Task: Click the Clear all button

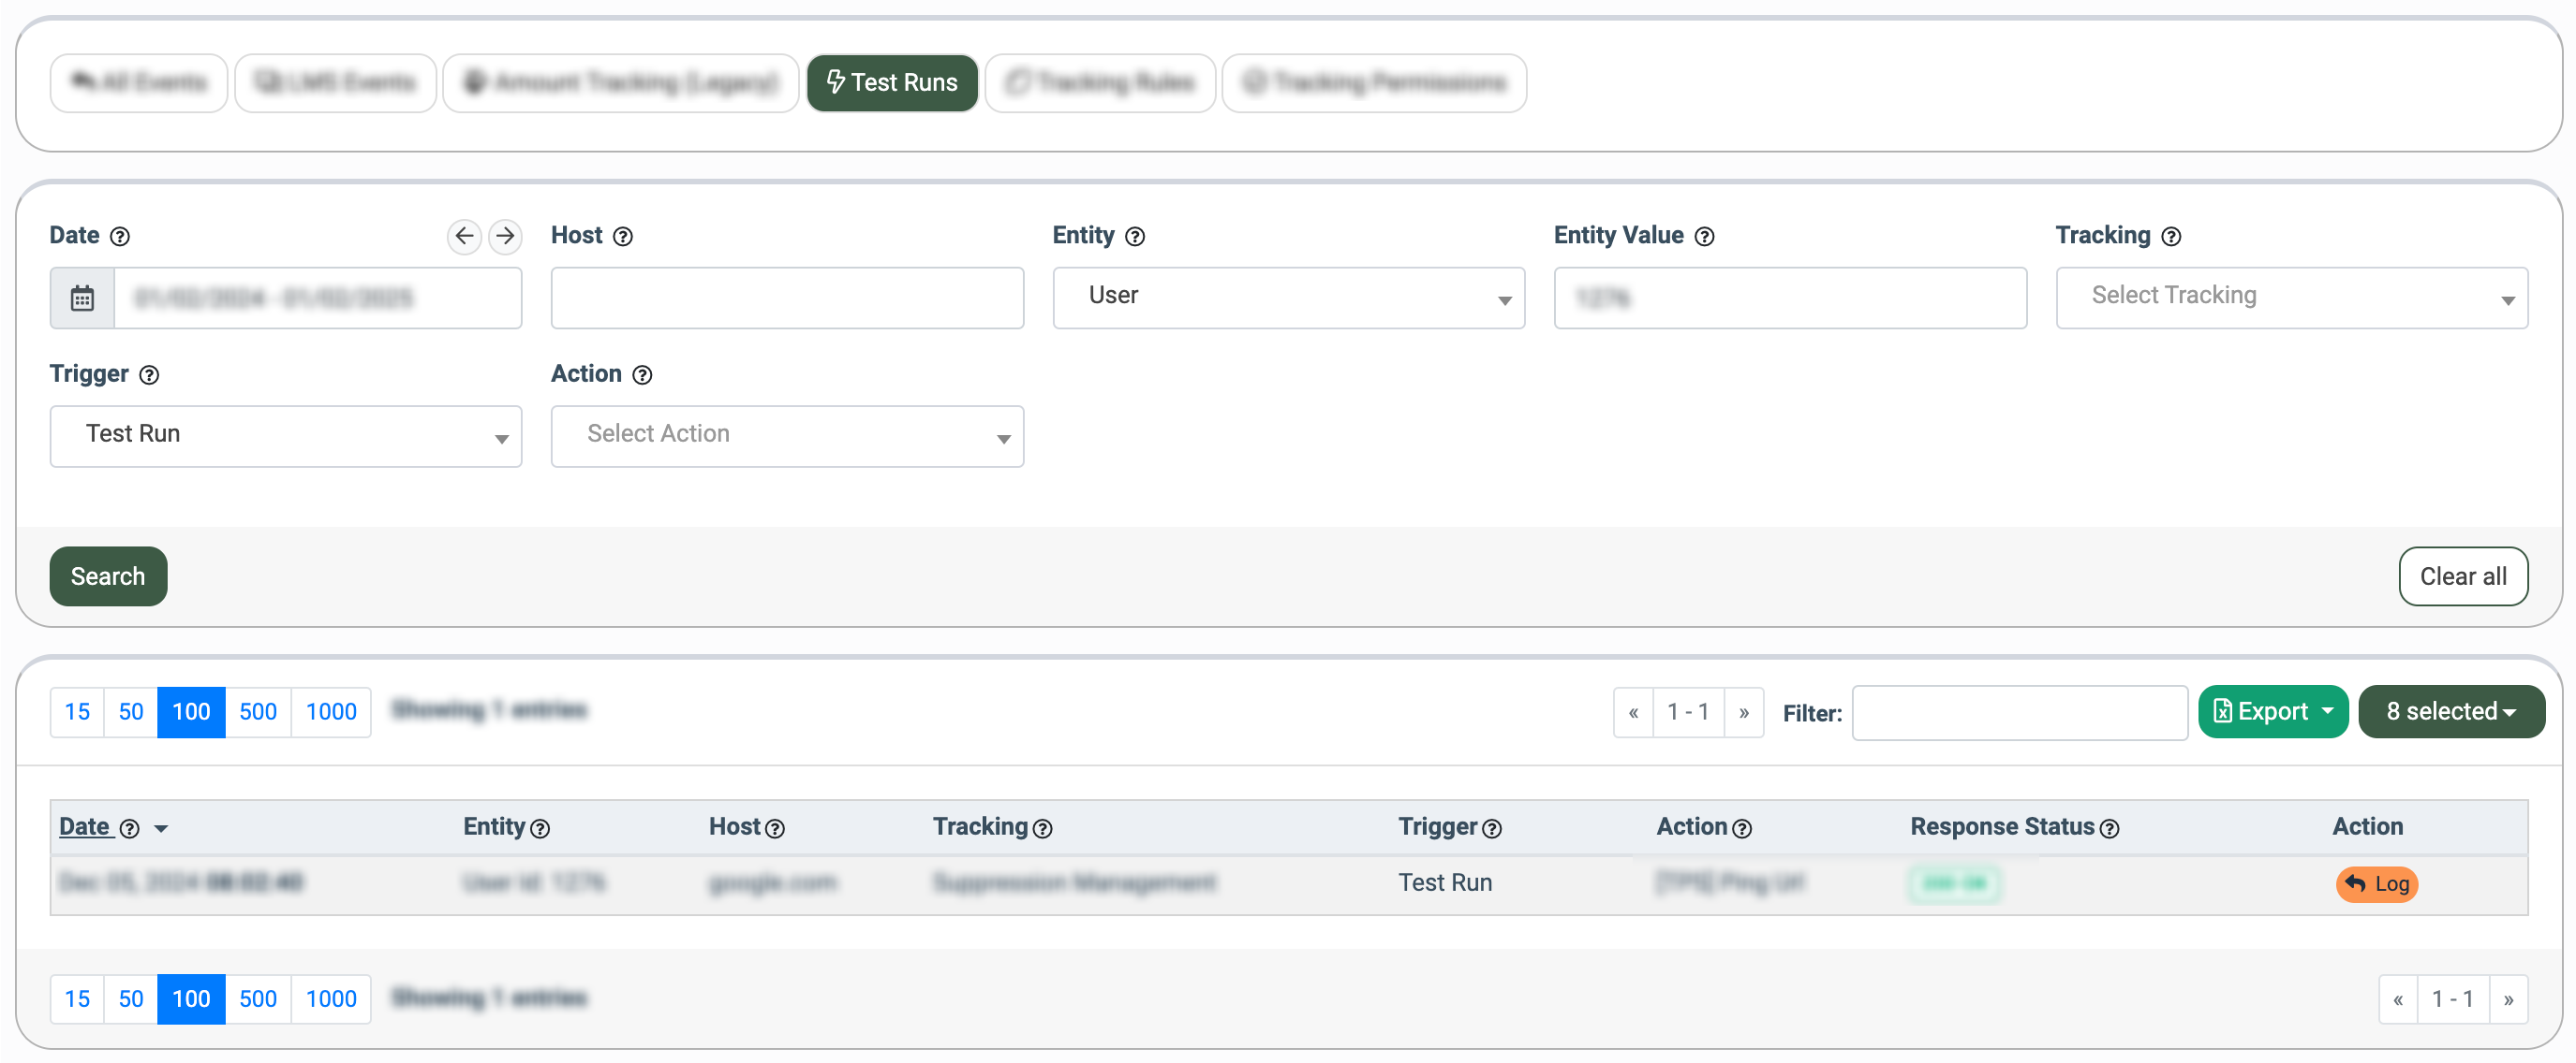Action: pyautogui.click(x=2462, y=576)
